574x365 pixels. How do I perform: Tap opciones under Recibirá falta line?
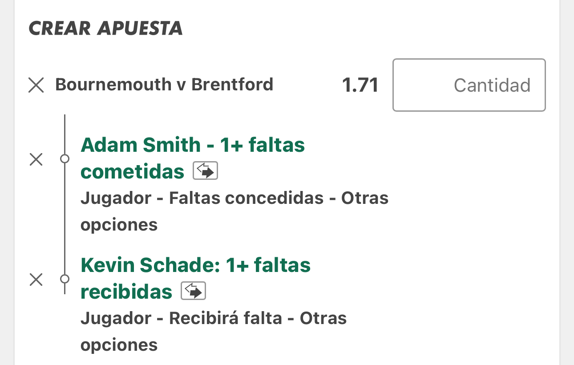[x=119, y=345]
